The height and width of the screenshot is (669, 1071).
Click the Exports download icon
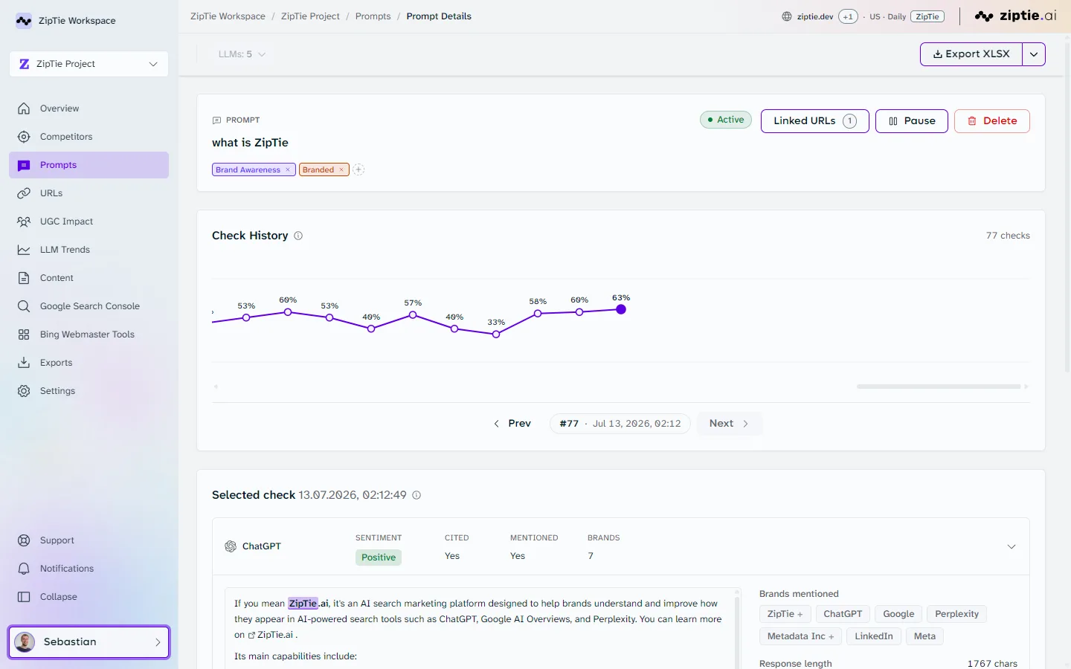click(x=24, y=363)
